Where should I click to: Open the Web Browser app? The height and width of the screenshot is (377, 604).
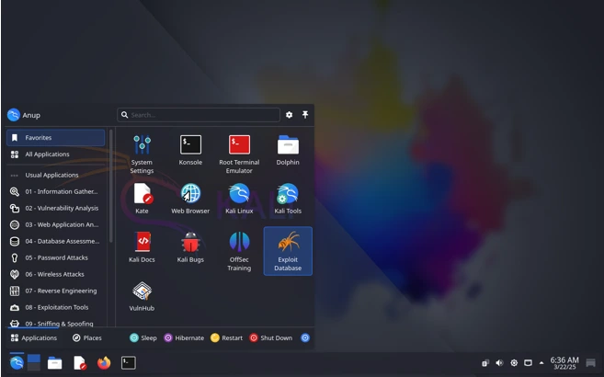coord(190,199)
